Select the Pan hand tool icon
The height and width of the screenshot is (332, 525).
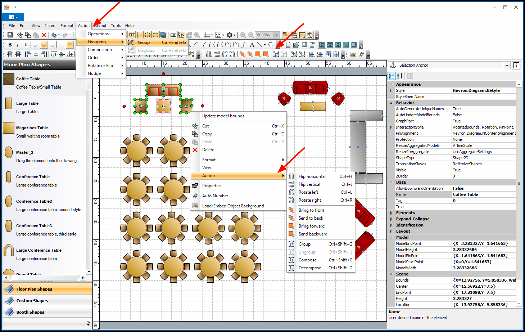[x=271, y=45]
